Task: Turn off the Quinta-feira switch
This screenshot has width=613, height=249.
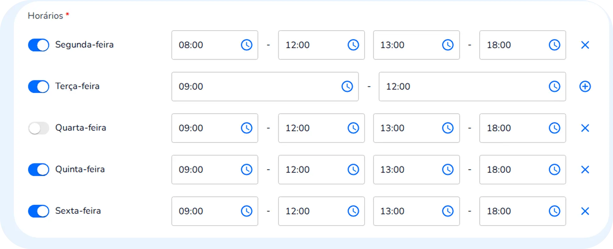Action: [38, 169]
